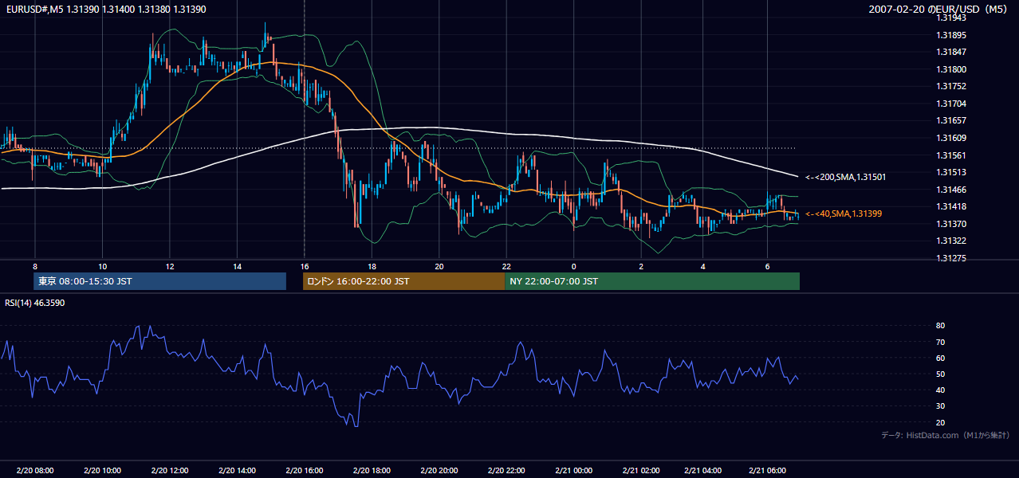
Task: Click the 2/21 02:00 bottom time label
Action: tap(641, 471)
